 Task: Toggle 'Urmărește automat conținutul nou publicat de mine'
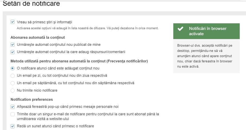(x=13, y=45)
